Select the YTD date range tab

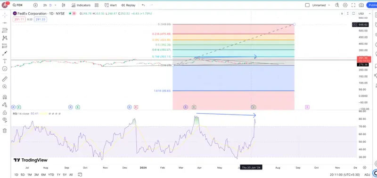coord(51,175)
